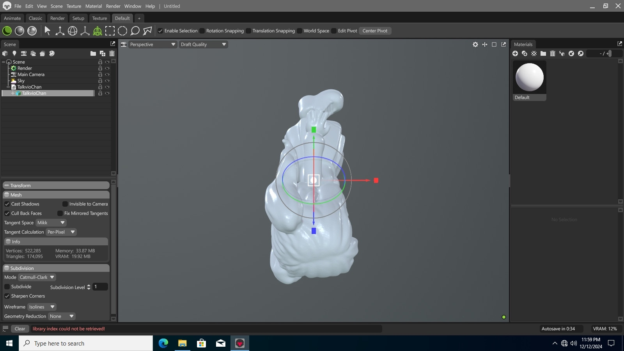The width and height of the screenshot is (624, 351).
Task: Enable Edit Pivot checkbox
Action: pos(334,31)
